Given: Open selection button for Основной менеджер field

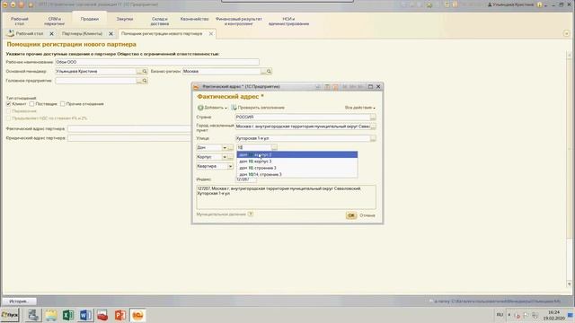Looking at the screenshot, I should (x=139, y=72).
